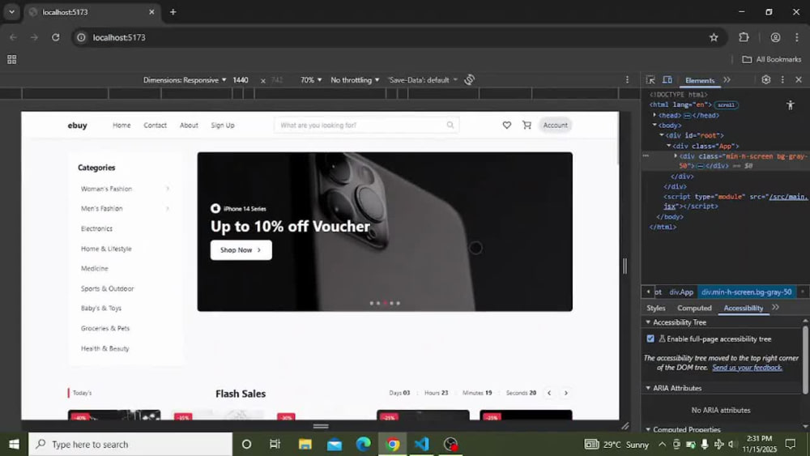Viewport: 810px width, 456px height.
Task: Open Mail app from taskbar
Action: click(335, 444)
